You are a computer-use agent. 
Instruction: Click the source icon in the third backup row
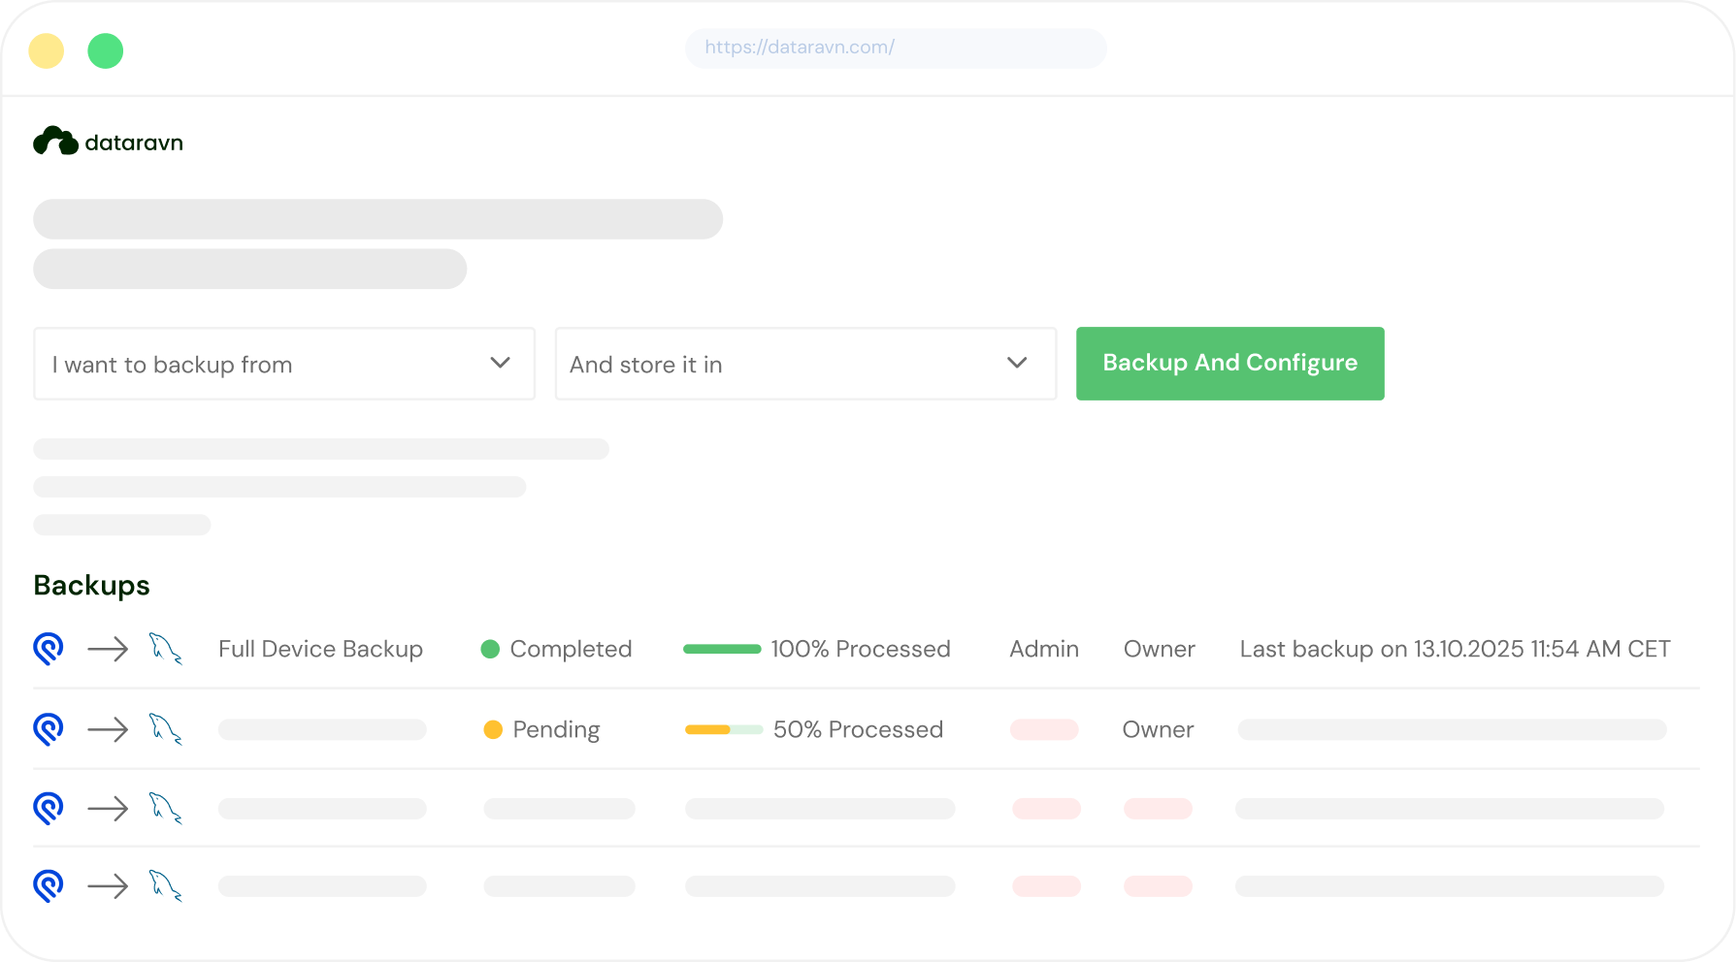click(49, 808)
